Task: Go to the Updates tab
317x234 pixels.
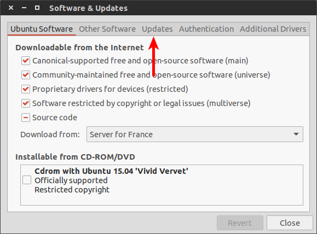Action: [x=157, y=29]
